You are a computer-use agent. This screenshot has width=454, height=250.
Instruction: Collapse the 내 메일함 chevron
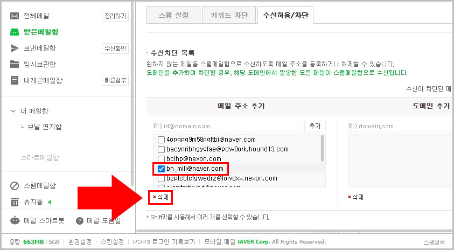[x=13, y=111]
